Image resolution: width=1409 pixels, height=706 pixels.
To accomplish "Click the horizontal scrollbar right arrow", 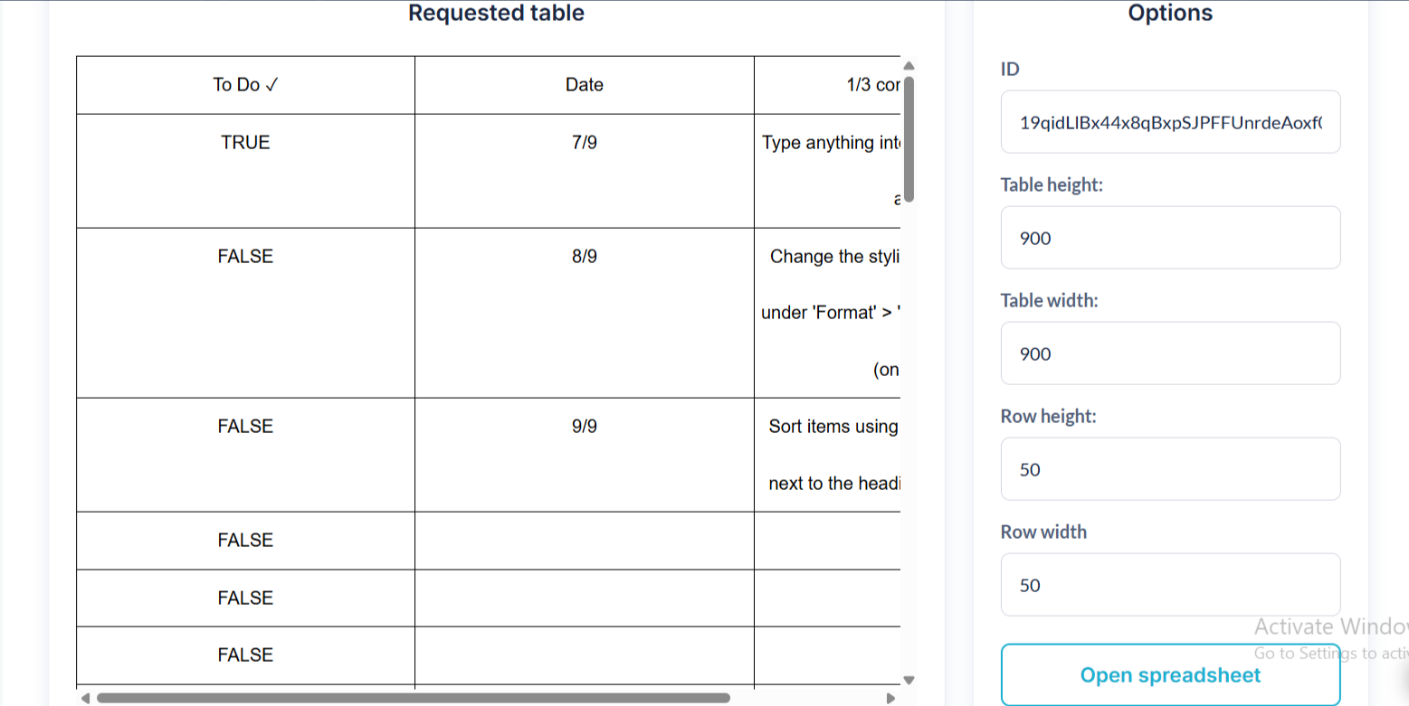I will coord(890,698).
